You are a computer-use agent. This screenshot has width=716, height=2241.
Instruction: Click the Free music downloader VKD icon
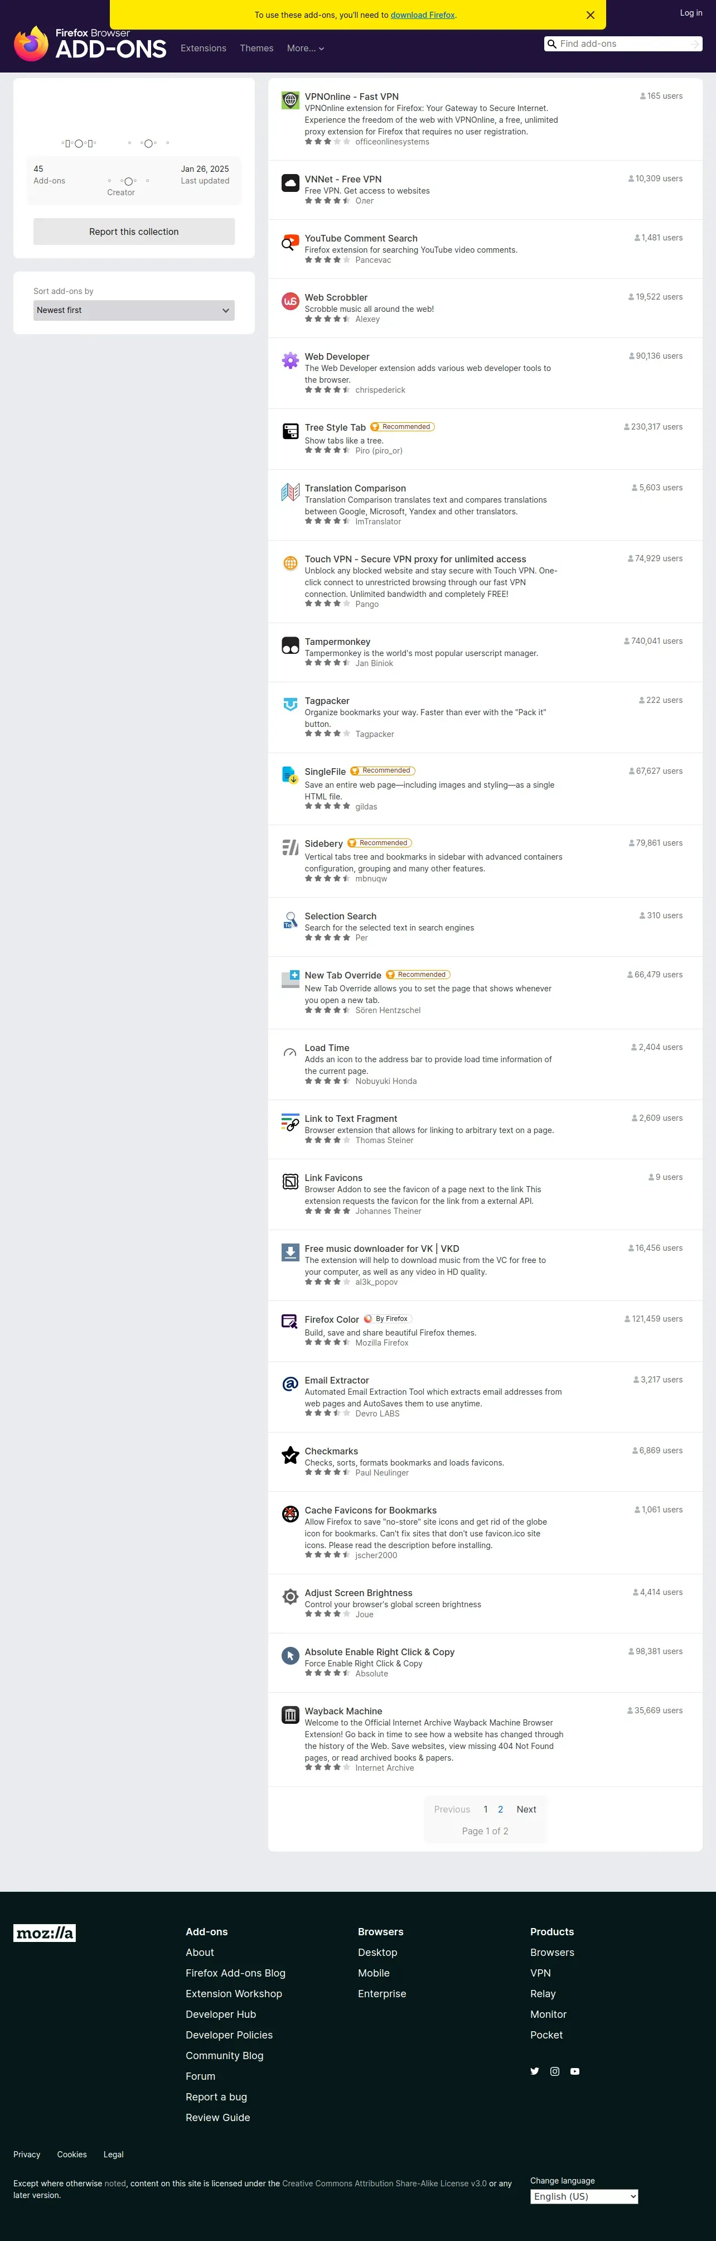click(x=291, y=1253)
